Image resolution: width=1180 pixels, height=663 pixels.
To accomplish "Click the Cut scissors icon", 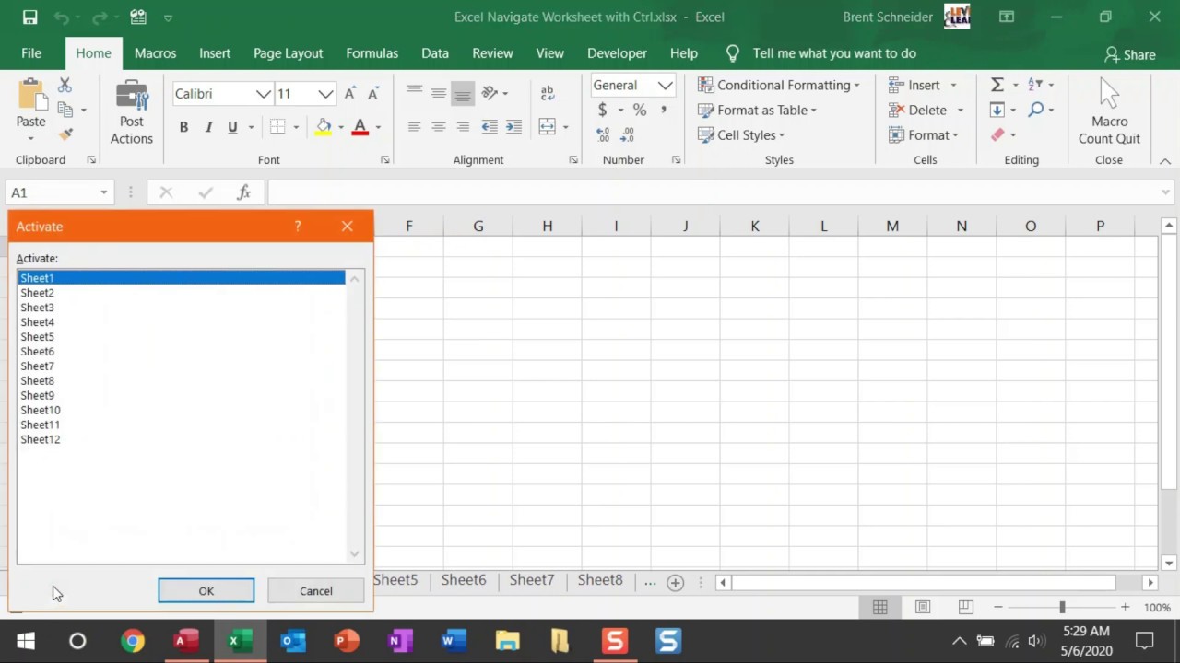I will [65, 85].
